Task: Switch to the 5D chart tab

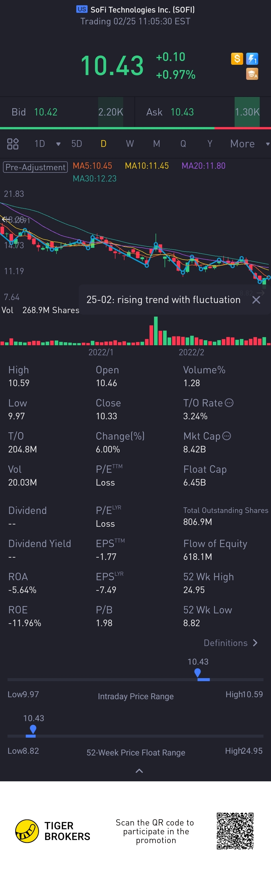Action: [x=77, y=144]
